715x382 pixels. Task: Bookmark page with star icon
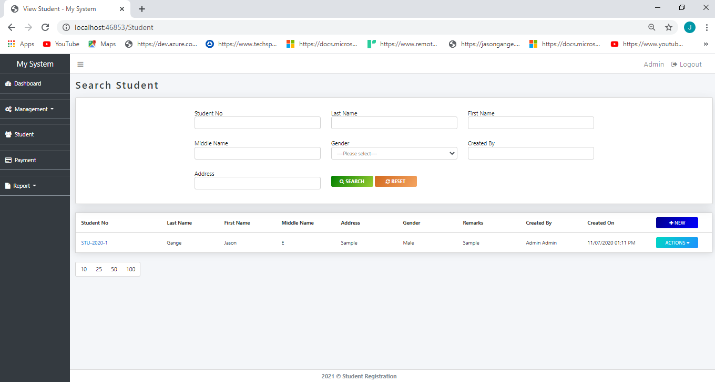[669, 27]
